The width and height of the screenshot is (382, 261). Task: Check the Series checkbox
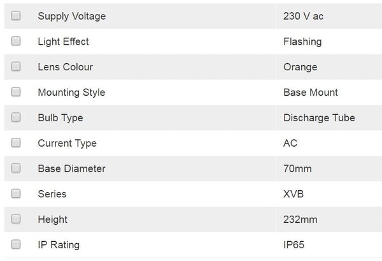point(16,193)
